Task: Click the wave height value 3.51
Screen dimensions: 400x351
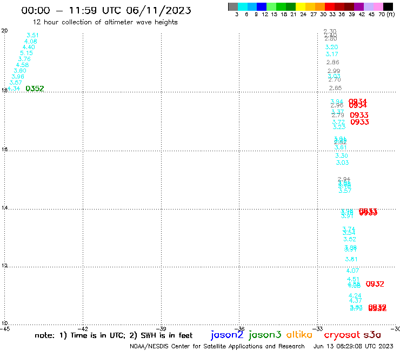Action: (x=32, y=35)
